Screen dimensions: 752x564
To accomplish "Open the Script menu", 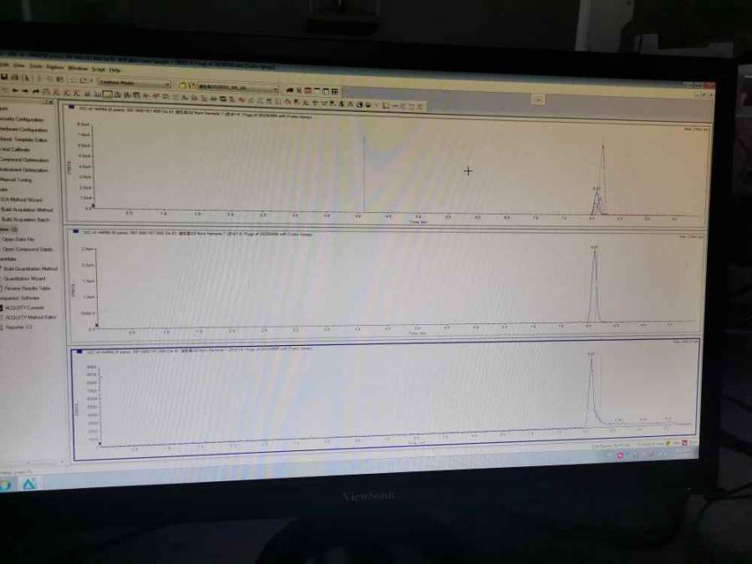I will (98, 69).
